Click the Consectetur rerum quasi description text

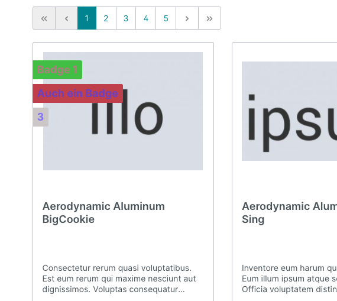coord(119,279)
